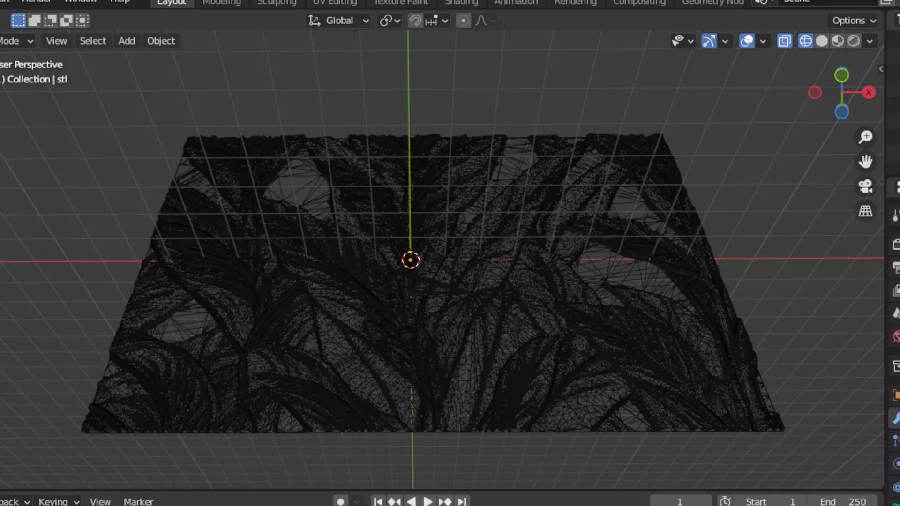Toggle viewport gizmo display
The image size is (900, 506).
pyautogui.click(x=709, y=41)
